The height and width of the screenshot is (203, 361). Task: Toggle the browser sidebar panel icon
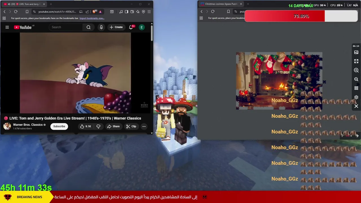point(126,12)
